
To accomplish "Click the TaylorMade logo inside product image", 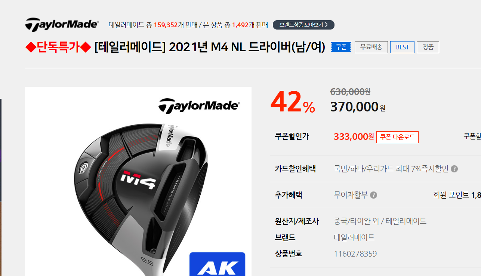I will tap(199, 105).
